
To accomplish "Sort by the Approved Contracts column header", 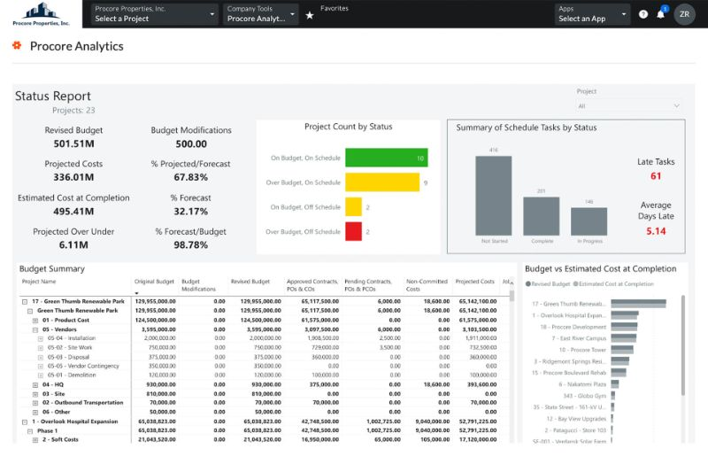I will click(312, 285).
